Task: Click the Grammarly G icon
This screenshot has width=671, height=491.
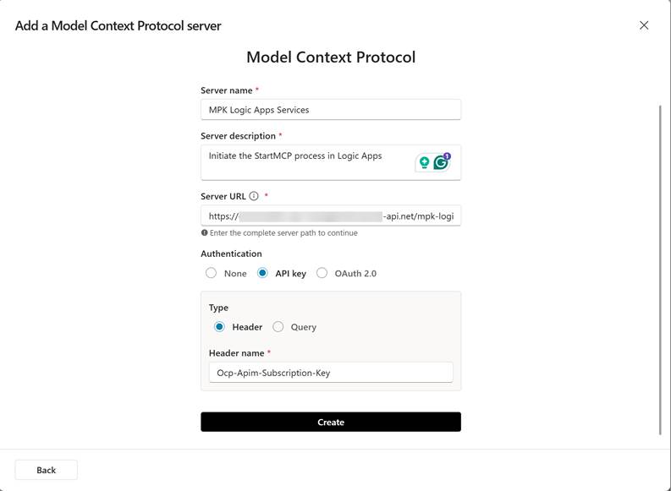Action: [x=441, y=162]
